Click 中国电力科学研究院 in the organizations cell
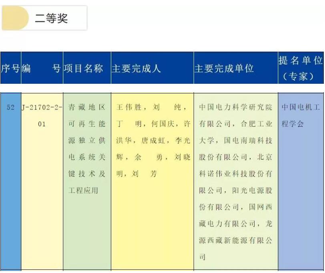The height and width of the screenshot is (273, 325). tap(235, 107)
